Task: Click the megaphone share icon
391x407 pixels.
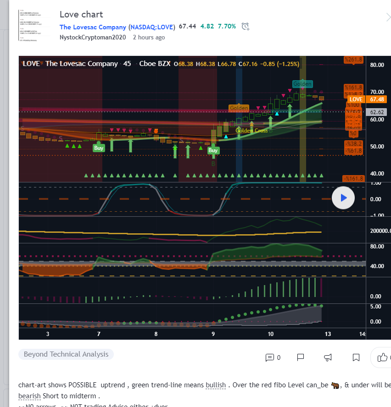Action: click(x=328, y=357)
